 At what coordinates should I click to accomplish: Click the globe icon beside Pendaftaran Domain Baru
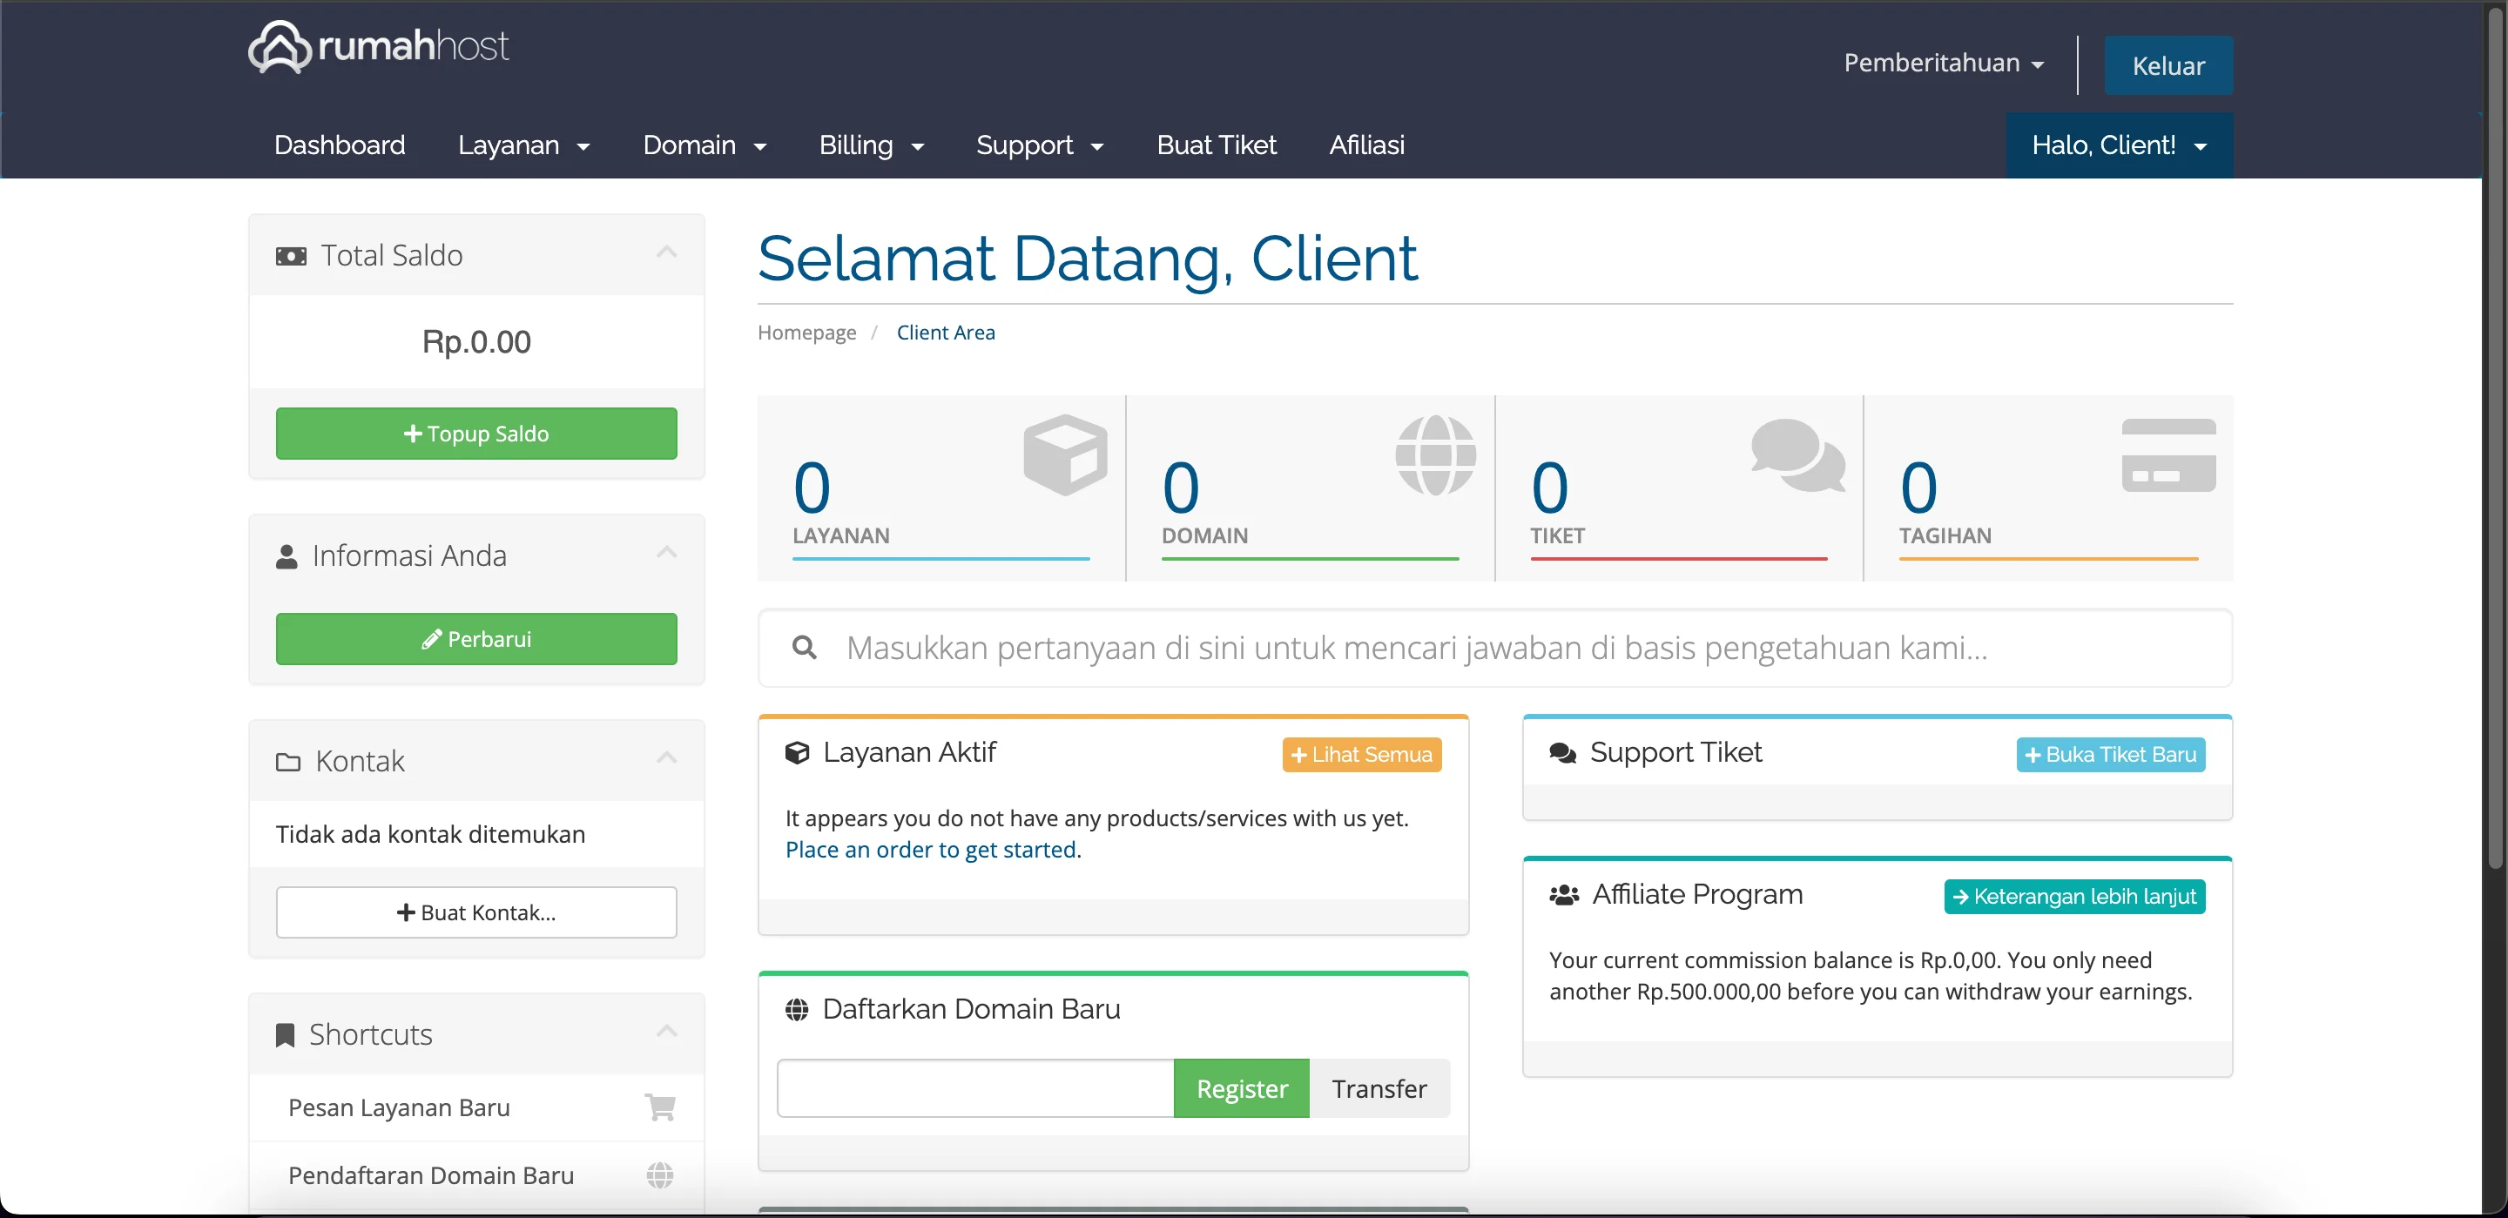(660, 1175)
